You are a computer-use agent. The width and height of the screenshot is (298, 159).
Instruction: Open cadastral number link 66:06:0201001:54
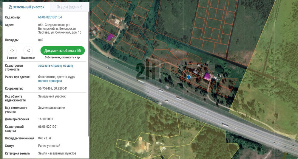click(50, 17)
